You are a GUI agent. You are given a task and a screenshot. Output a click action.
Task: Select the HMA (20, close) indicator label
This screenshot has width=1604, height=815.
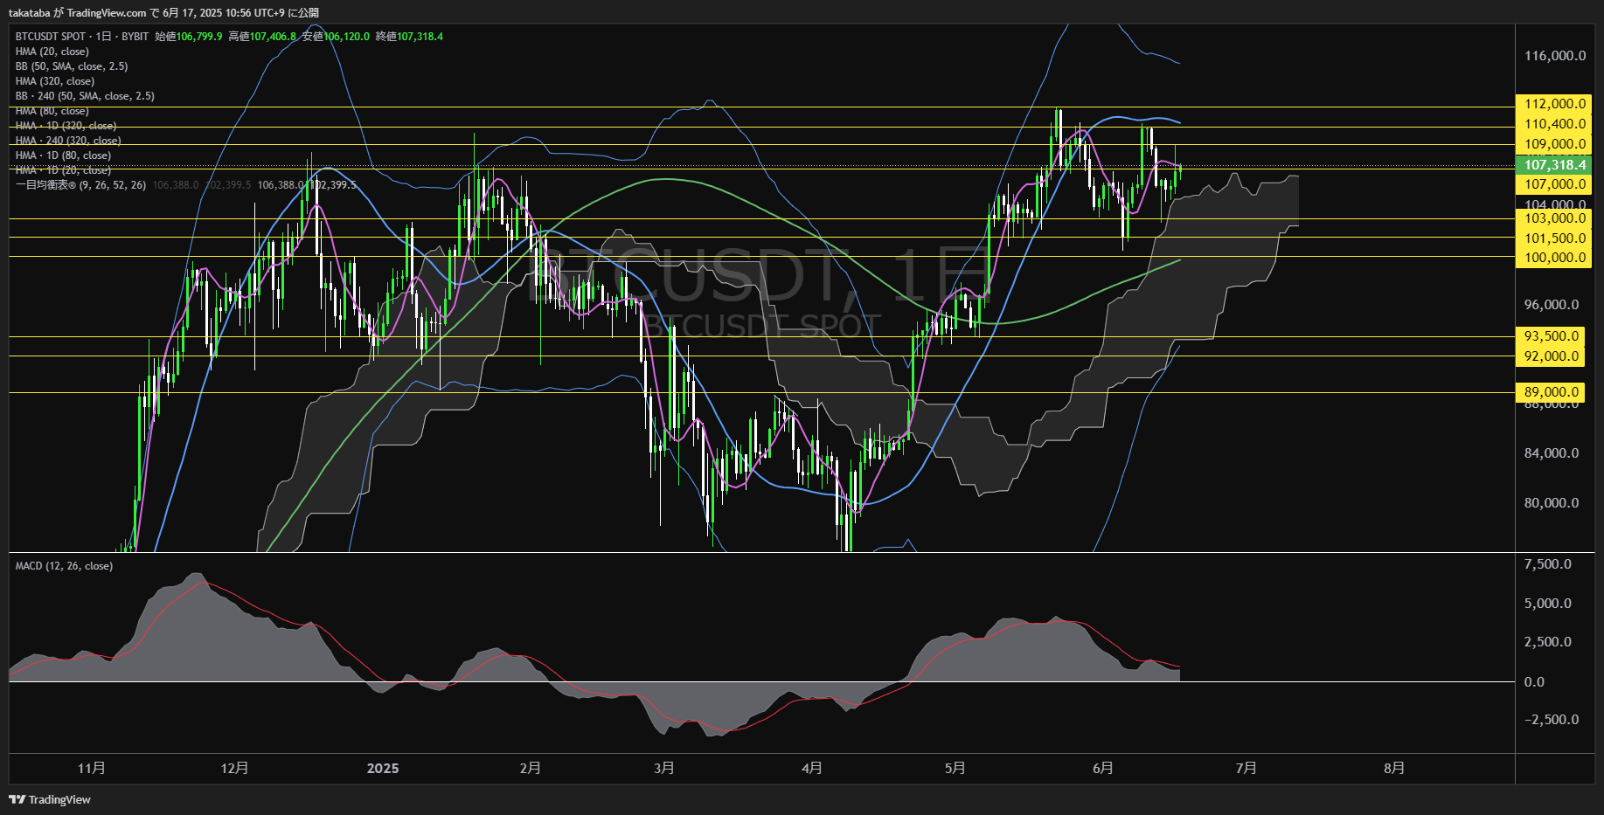(52, 52)
